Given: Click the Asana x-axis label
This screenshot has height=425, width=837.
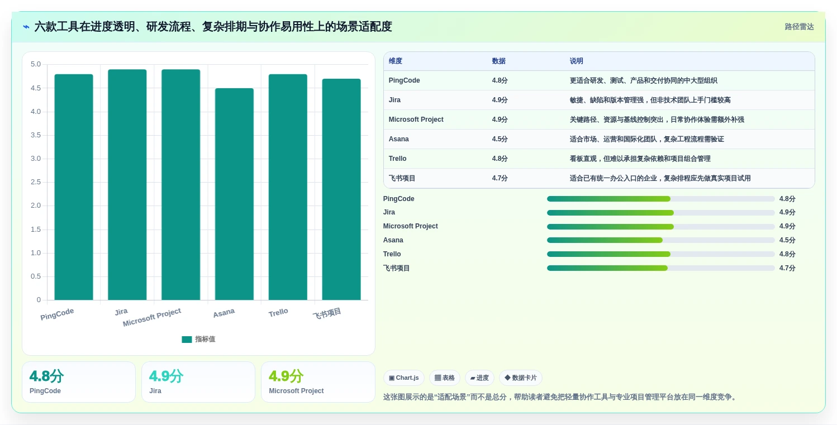Looking at the screenshot, I should point(224,313).
